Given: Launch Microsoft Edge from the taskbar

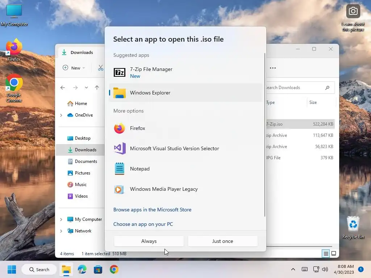Looking at the screenshot, I should click(x=82, y=269).
